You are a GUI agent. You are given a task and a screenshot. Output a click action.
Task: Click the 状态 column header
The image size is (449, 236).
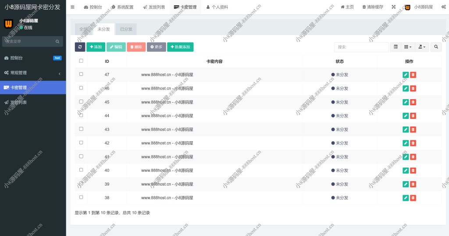pyautogui.click(x=340, y=61)
